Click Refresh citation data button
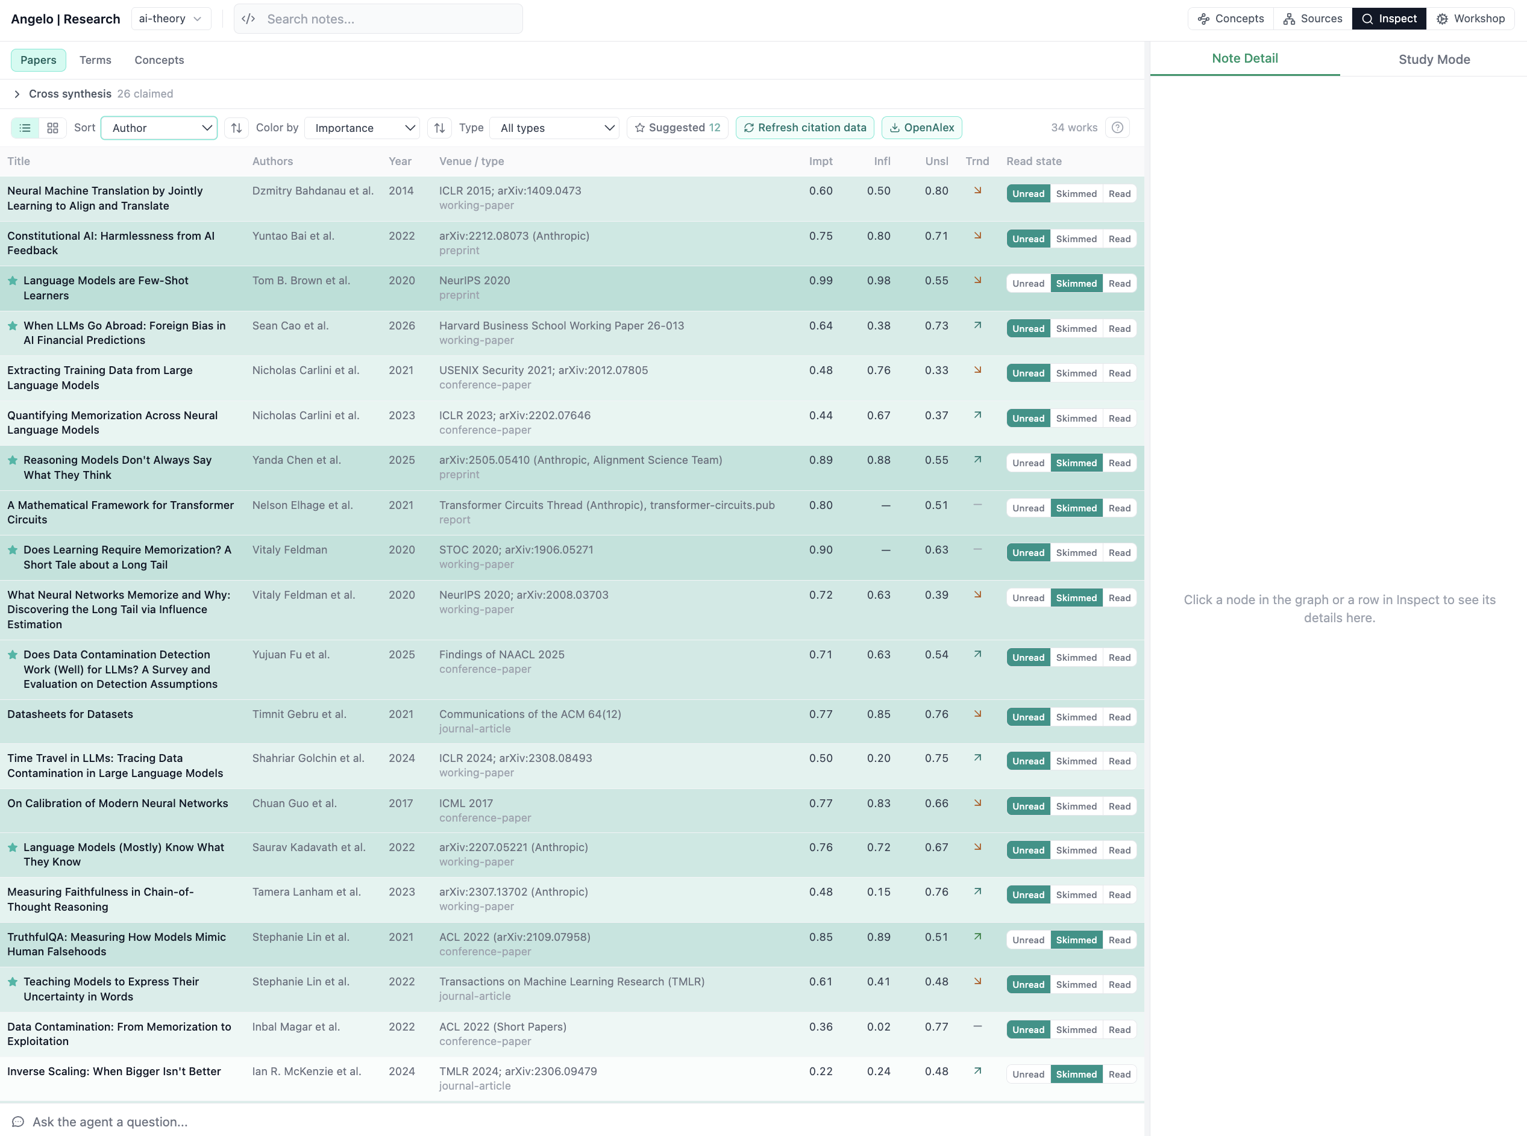 (x=804, y=128)
